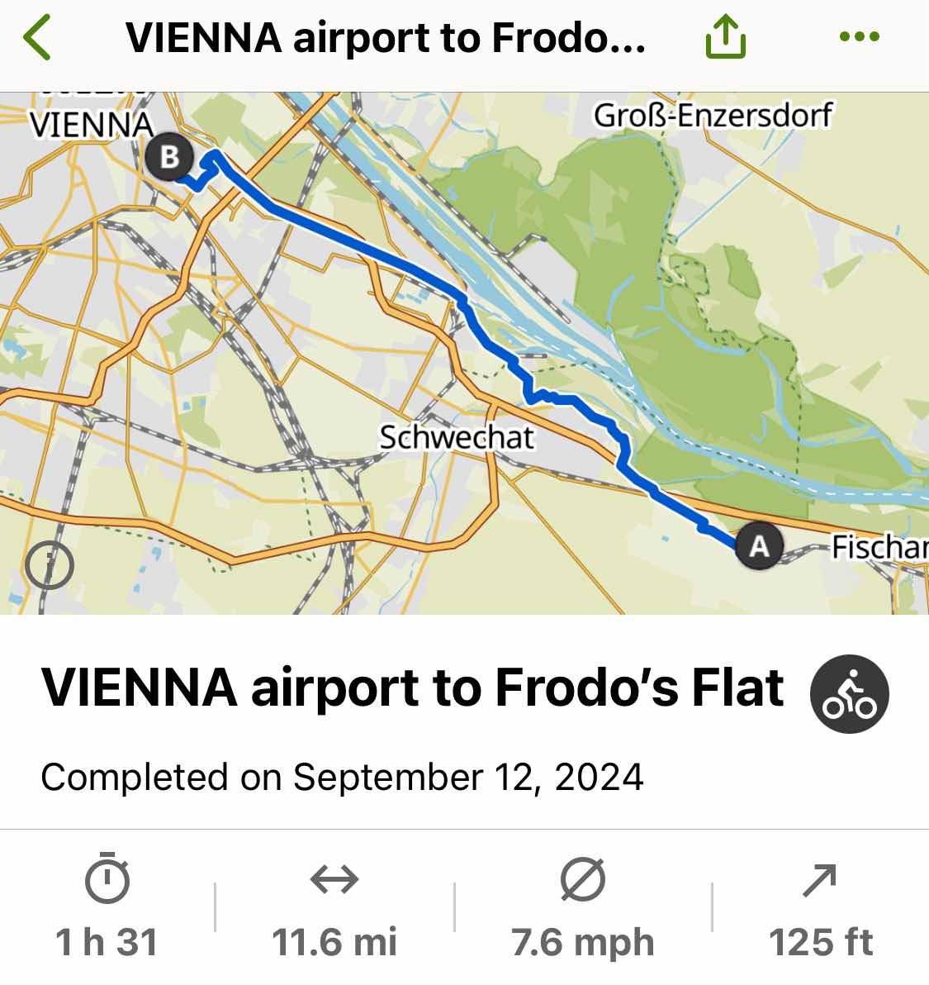The height and width of the screenshot is (985, 929).
Task: Tap the 1 h 31 duration value
Action: pyautogui.click(x=107, y=942)
